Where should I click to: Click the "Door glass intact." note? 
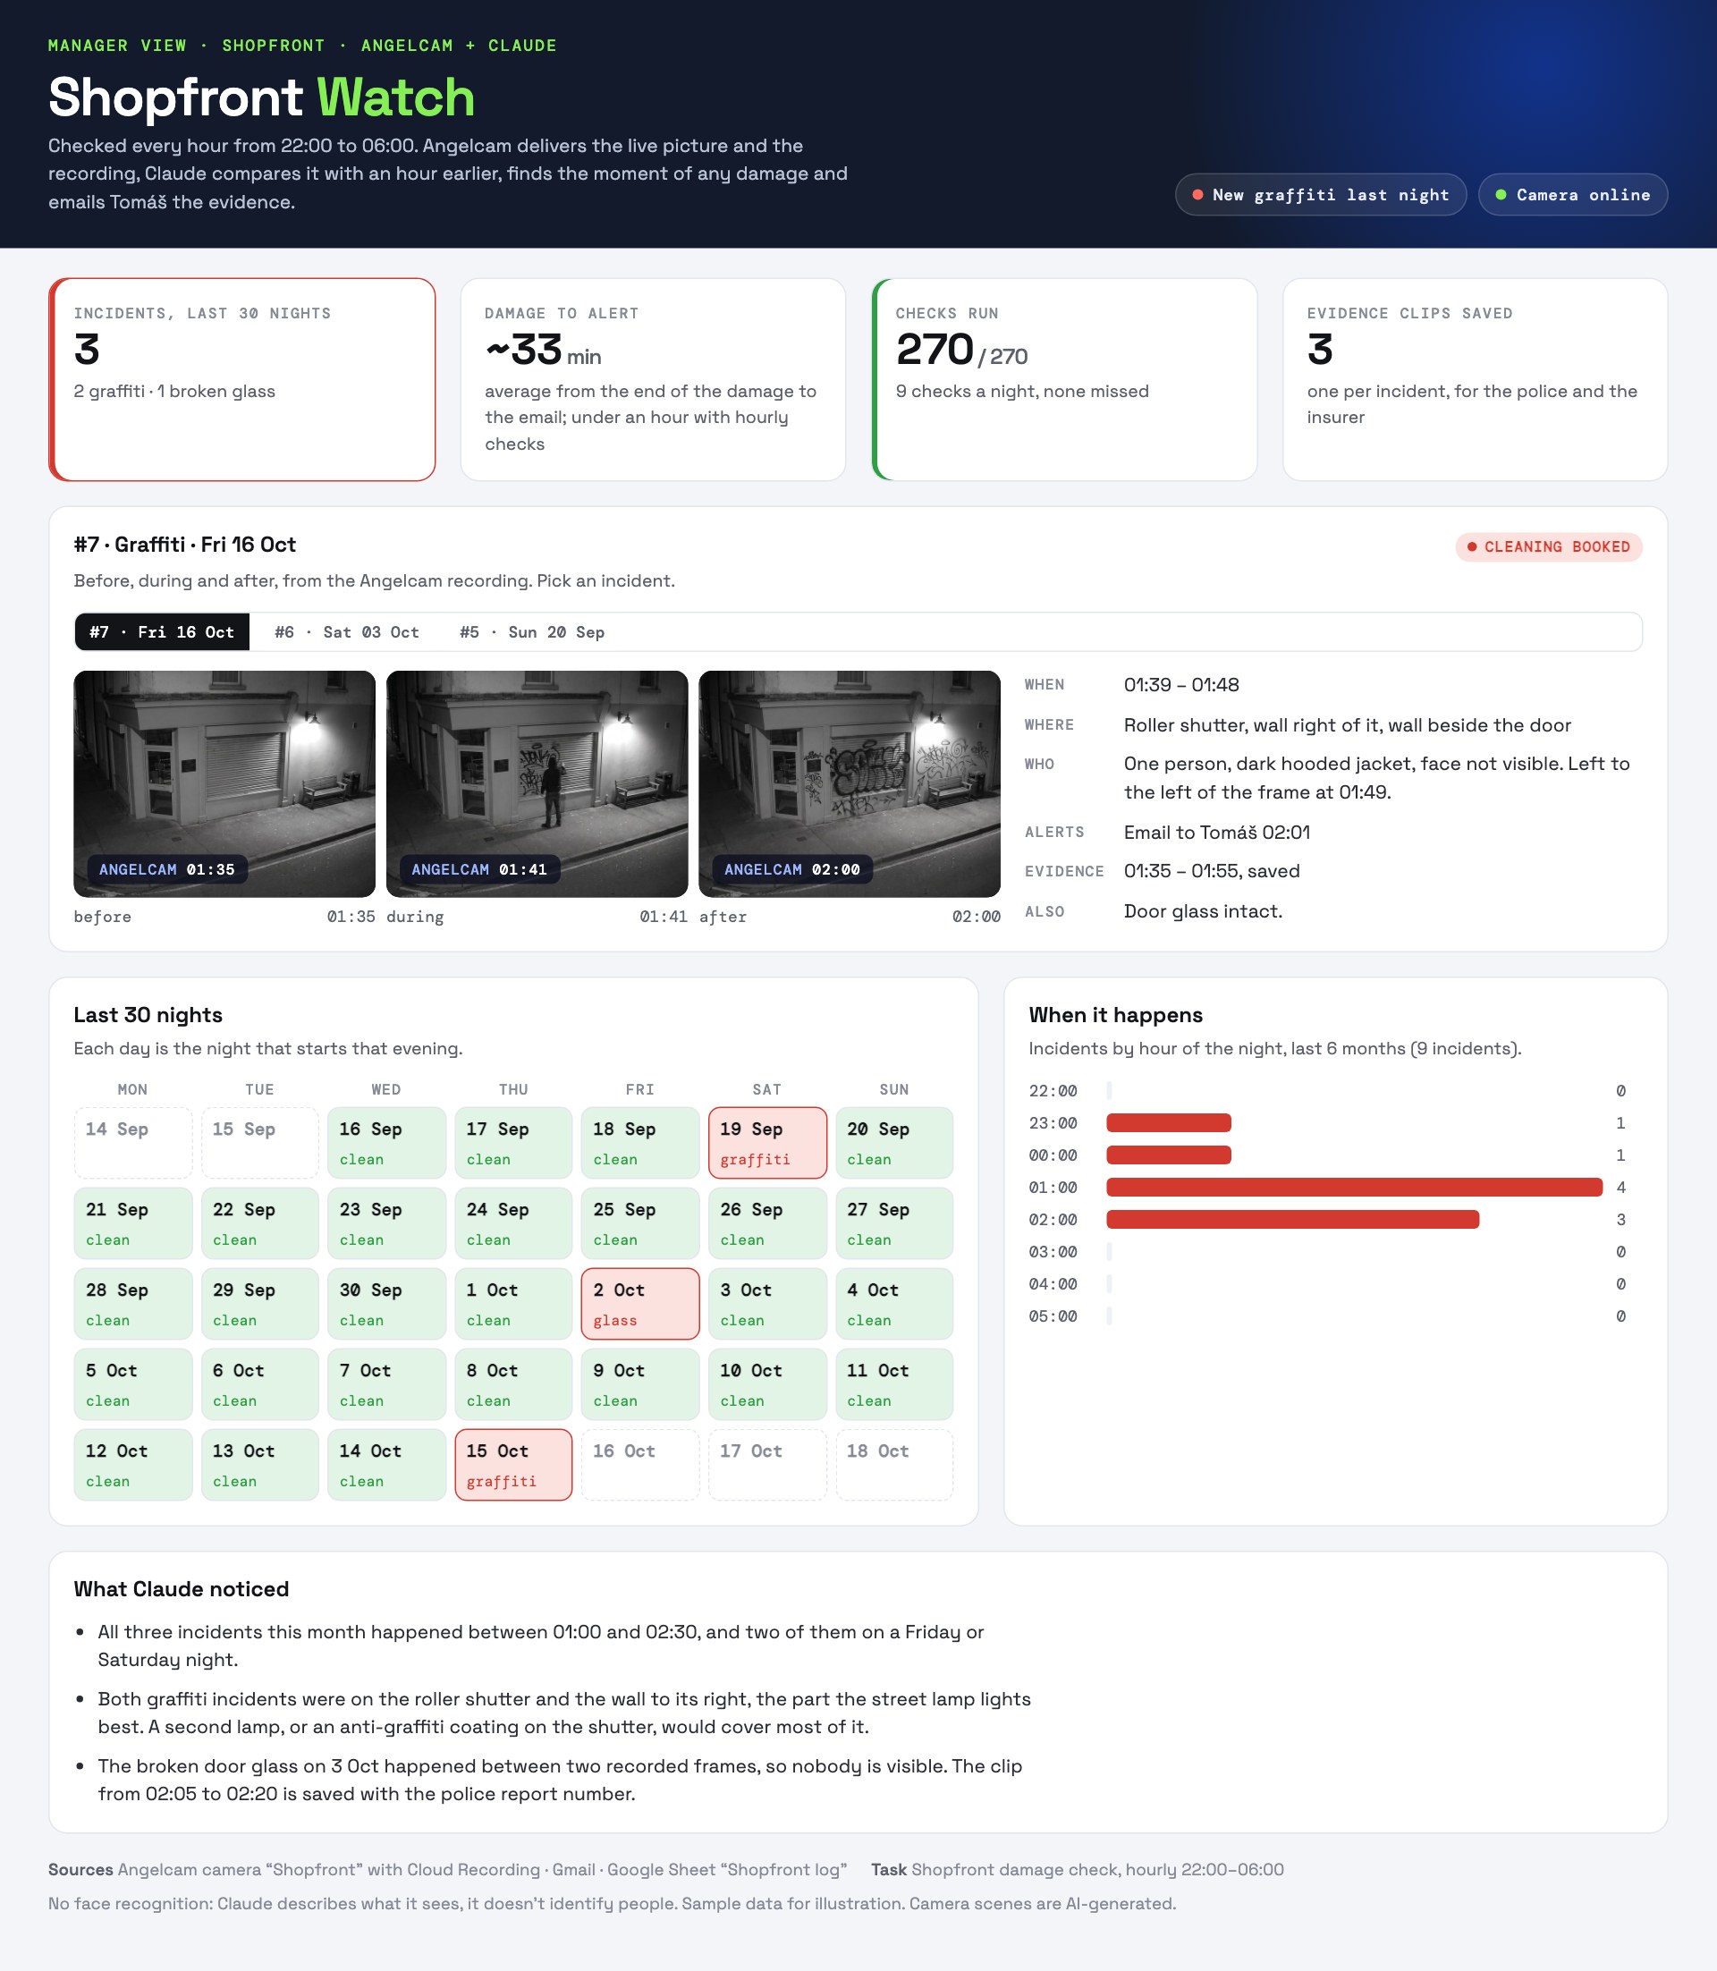[1203, 911]
